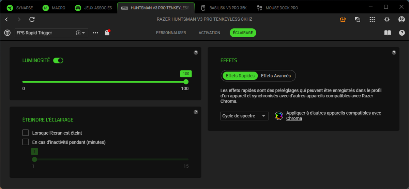Select the Basilisk V3 Pro 35K tab
409x189 pixels.
pyautogui.click(x=224, y=7)
